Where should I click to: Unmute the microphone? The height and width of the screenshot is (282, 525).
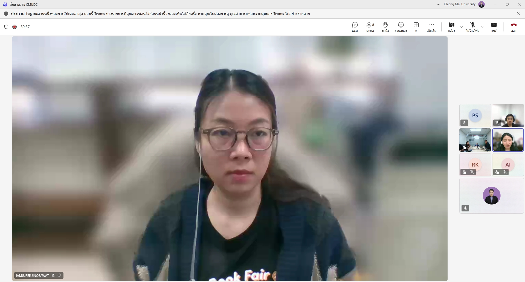coord(472,27)
